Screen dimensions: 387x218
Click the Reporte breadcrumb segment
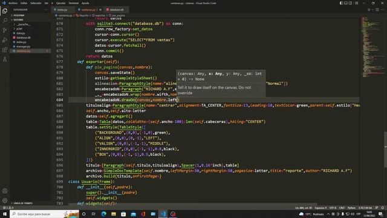coord(83,15)
